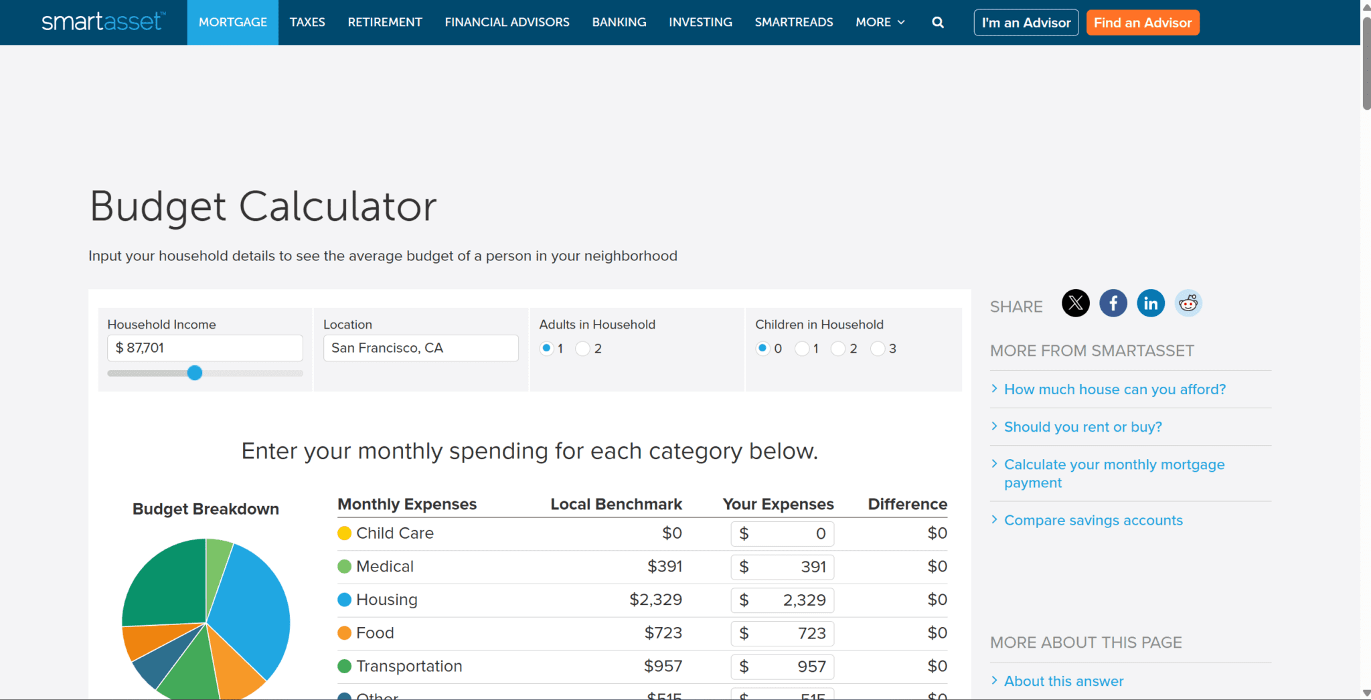The image size is (1371, 700).
Task: Expand the MORE navigation dropdown
Action: [x=880, y=22]
